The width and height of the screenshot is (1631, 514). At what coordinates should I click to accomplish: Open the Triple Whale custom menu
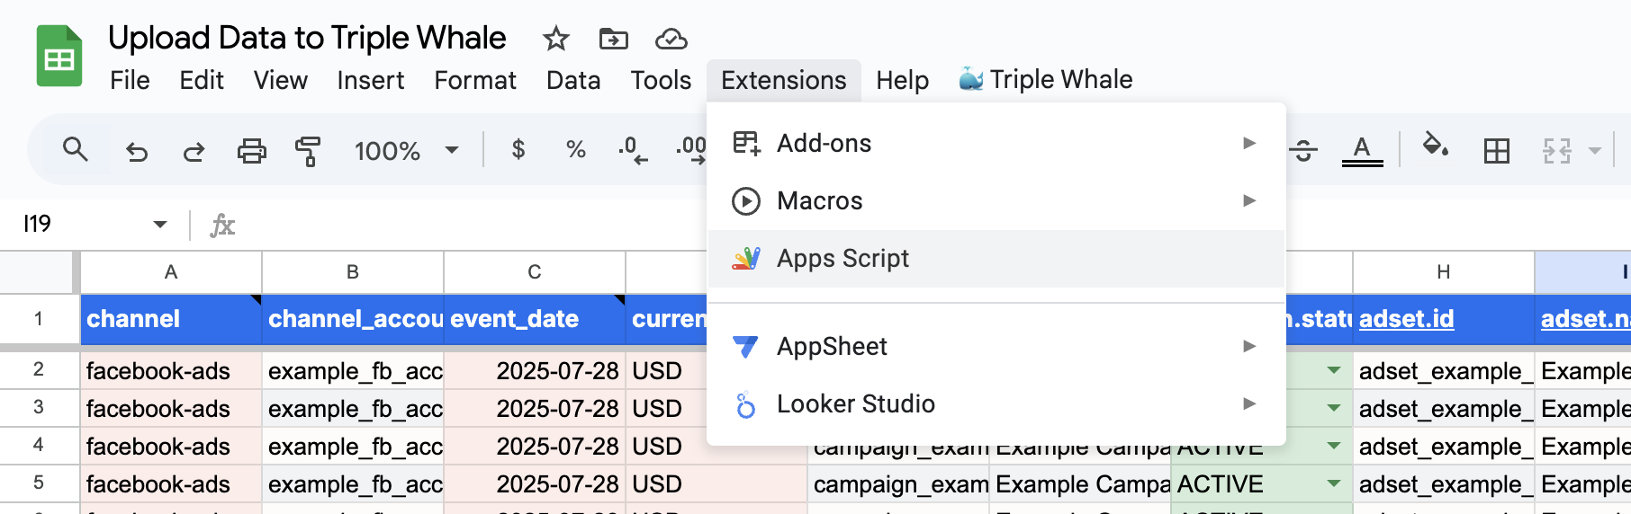pyautogui.click(x=1045, y=79)
